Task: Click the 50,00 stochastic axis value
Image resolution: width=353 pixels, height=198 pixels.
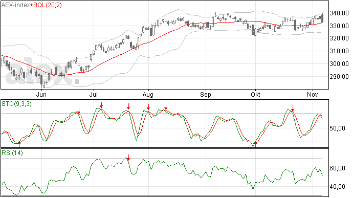Action: 337,128
